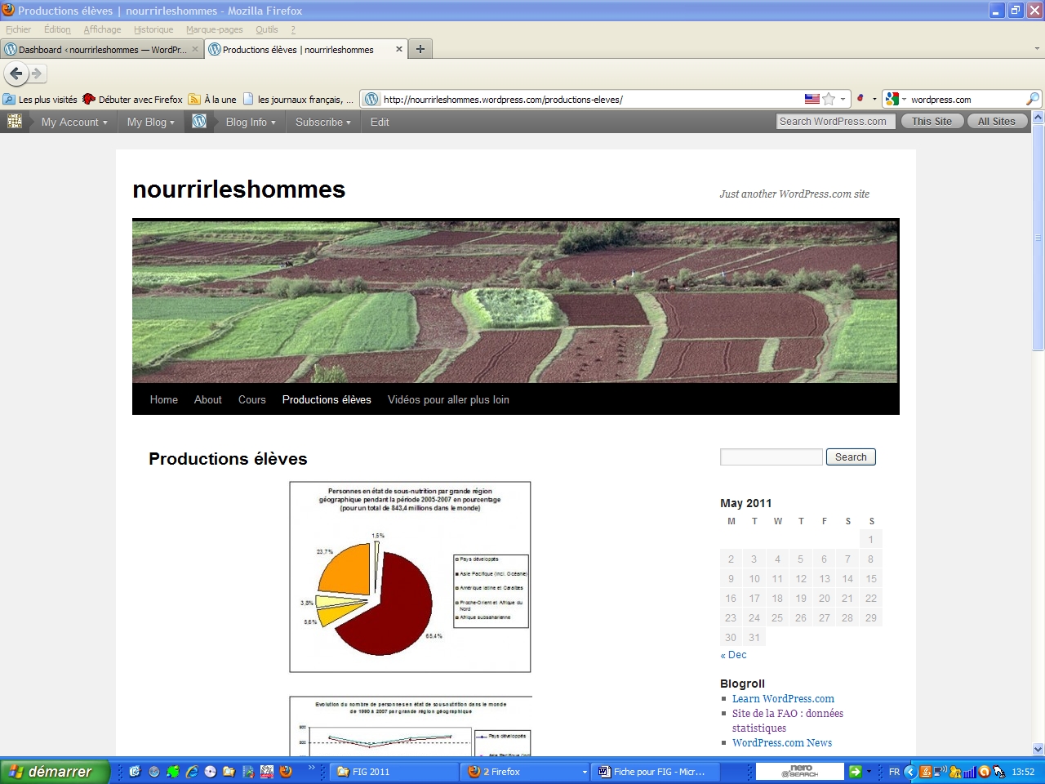This screenshot has width=1045, height=784.
Task: Click the WordPress avatar icon in admin bar
Action: [14, 122]
